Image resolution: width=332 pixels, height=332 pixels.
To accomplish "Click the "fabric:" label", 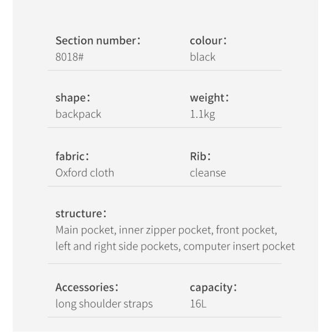I will (x=72, y=156).
